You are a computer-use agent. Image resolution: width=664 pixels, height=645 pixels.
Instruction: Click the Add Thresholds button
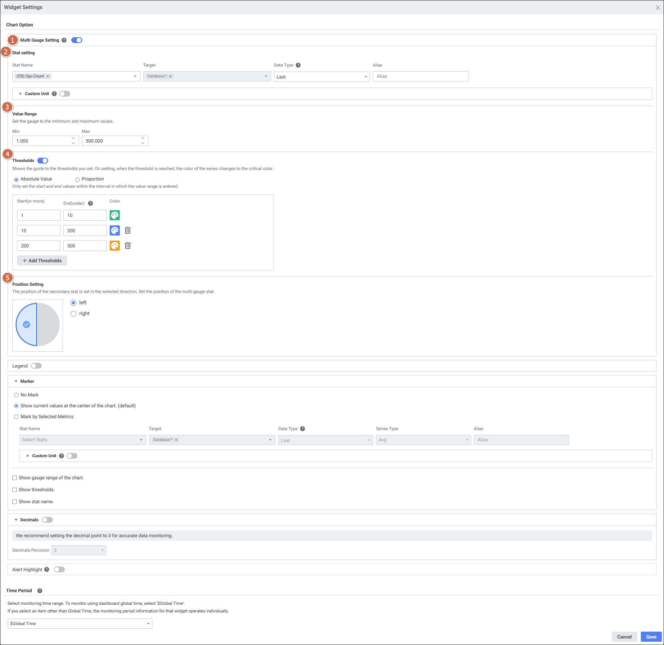coord(42,260)
